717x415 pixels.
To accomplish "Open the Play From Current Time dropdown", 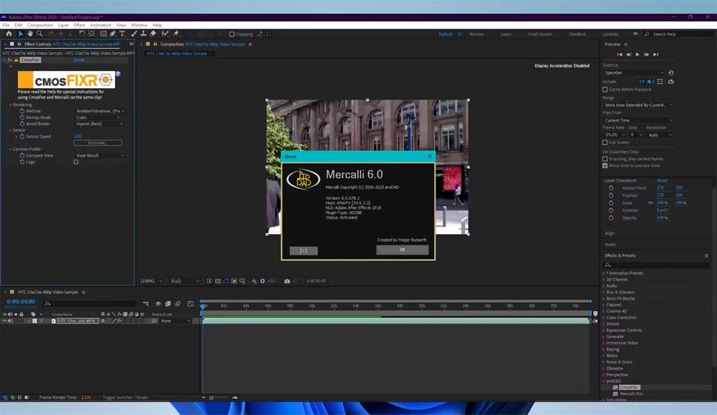I will coord(638,120).
